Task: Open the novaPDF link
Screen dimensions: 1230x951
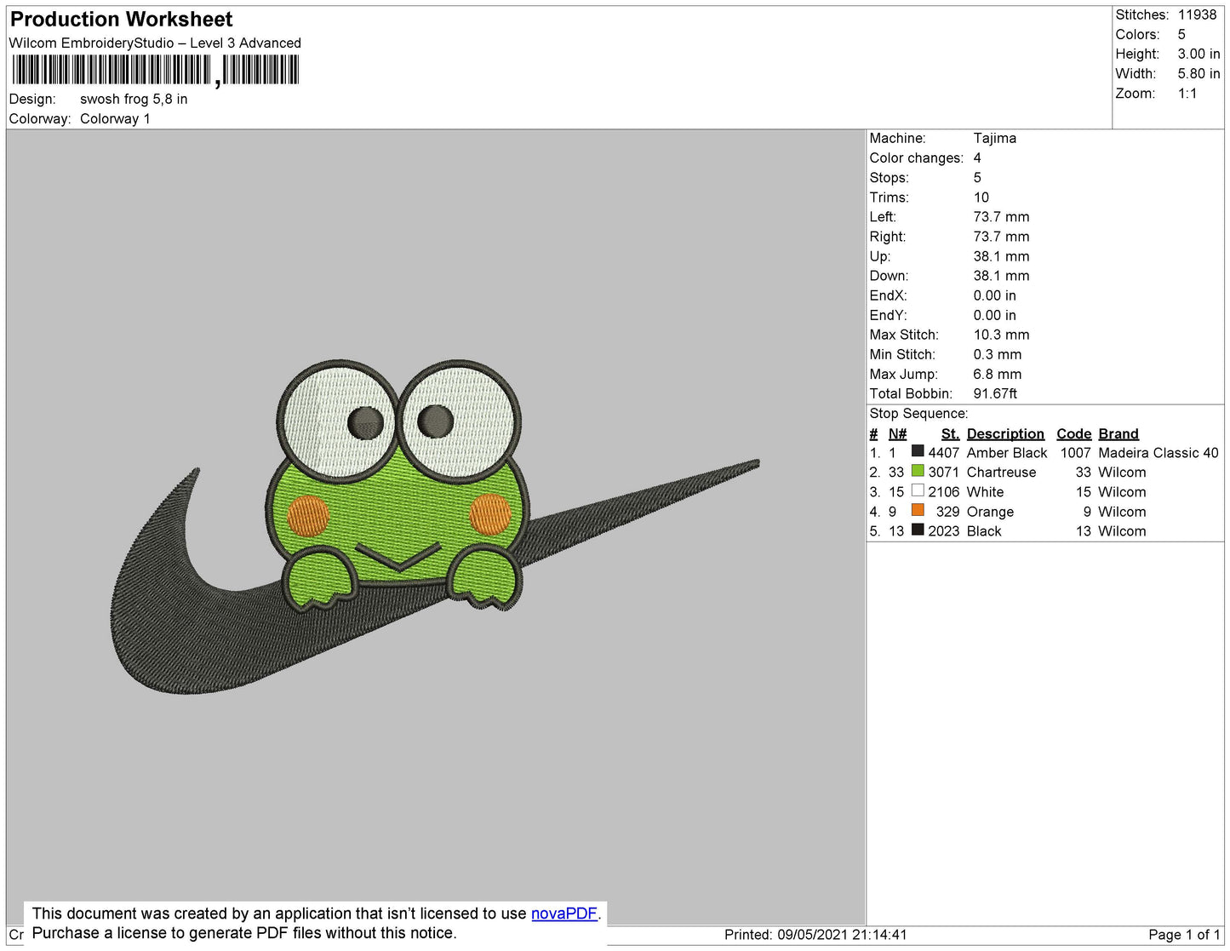Action: click(x=564, y=914)
